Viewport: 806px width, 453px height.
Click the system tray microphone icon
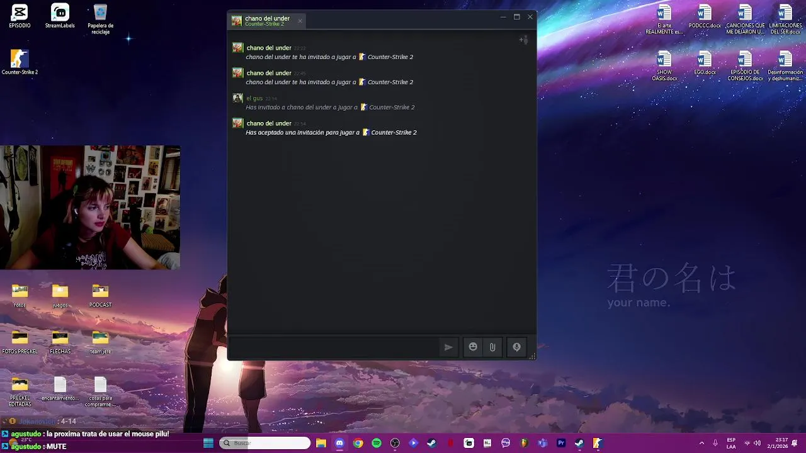coord(715,443)
